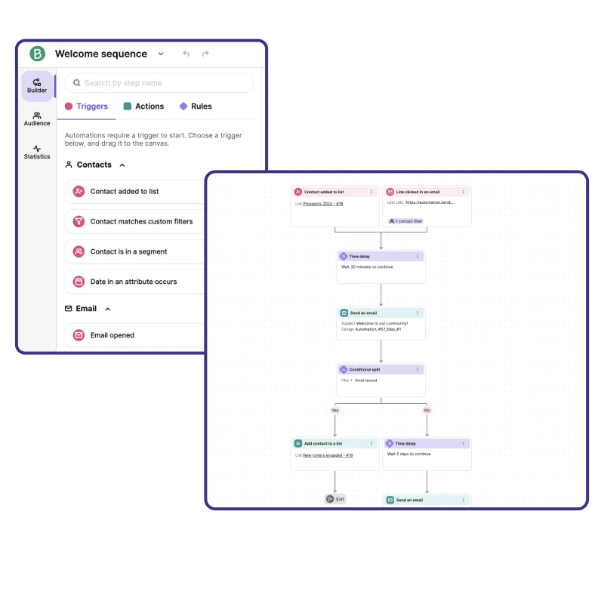Collapse the Email trigger section
The image size is (604, 604).
tap(107, 309)
